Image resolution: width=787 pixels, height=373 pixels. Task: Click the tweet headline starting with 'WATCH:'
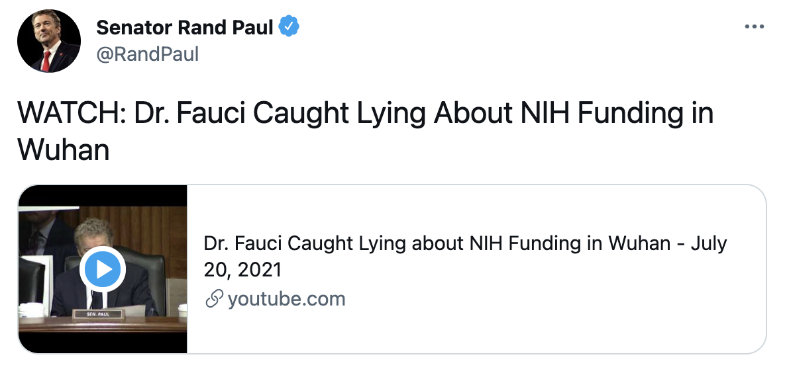[x=364, y=114]
